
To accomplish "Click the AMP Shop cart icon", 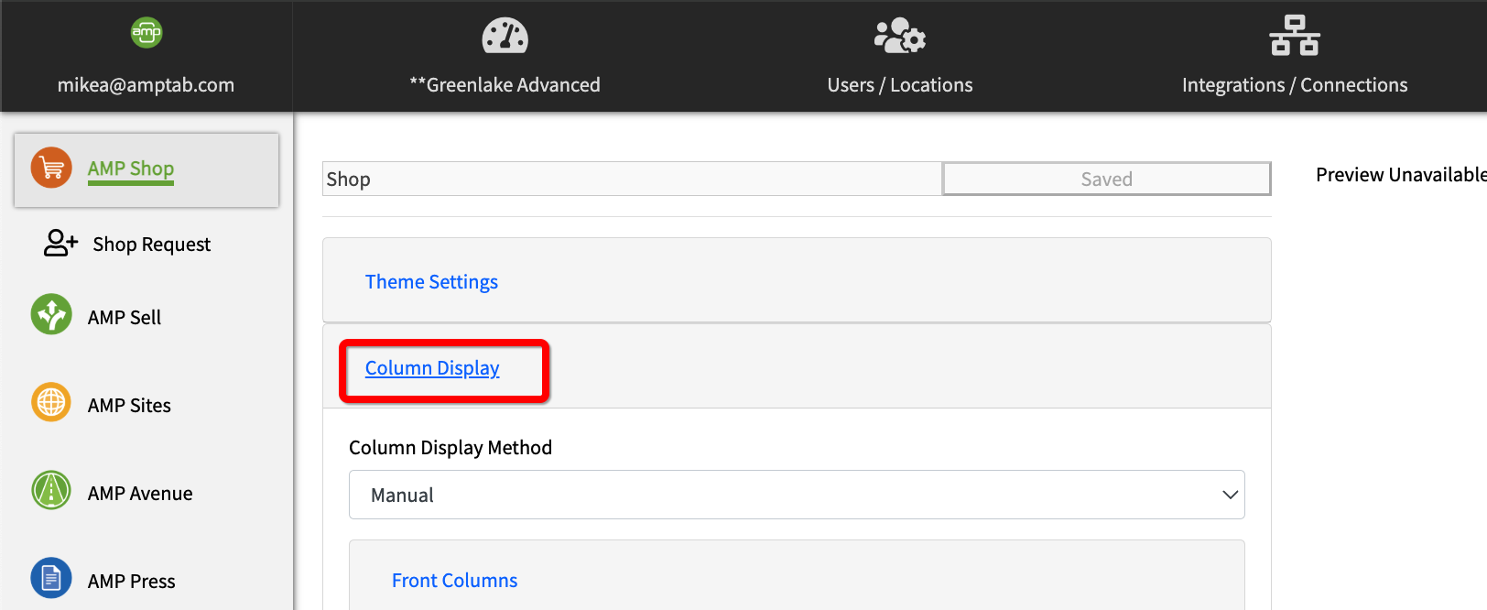I will coord(51,168).
